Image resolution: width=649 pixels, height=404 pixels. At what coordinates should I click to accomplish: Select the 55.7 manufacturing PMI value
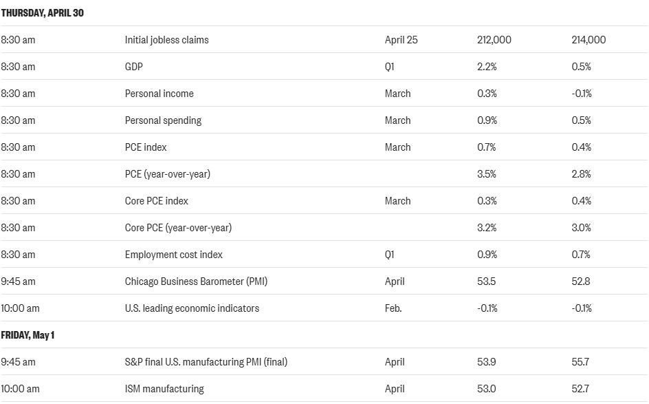581,362
